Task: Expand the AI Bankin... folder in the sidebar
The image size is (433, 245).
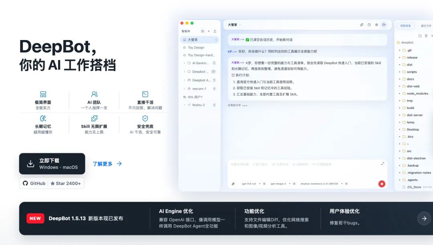Action: click(184, 63)
